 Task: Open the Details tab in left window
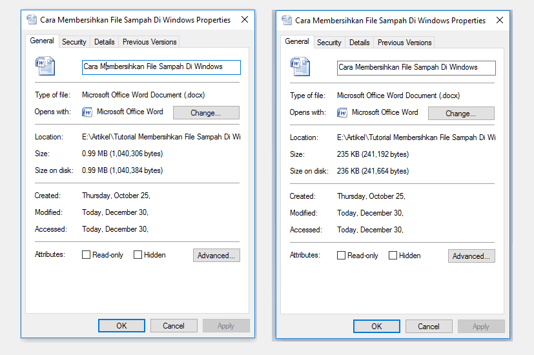(104, 42)
